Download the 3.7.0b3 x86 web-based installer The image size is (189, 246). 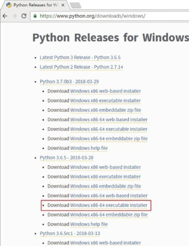[x=106, y=91]
